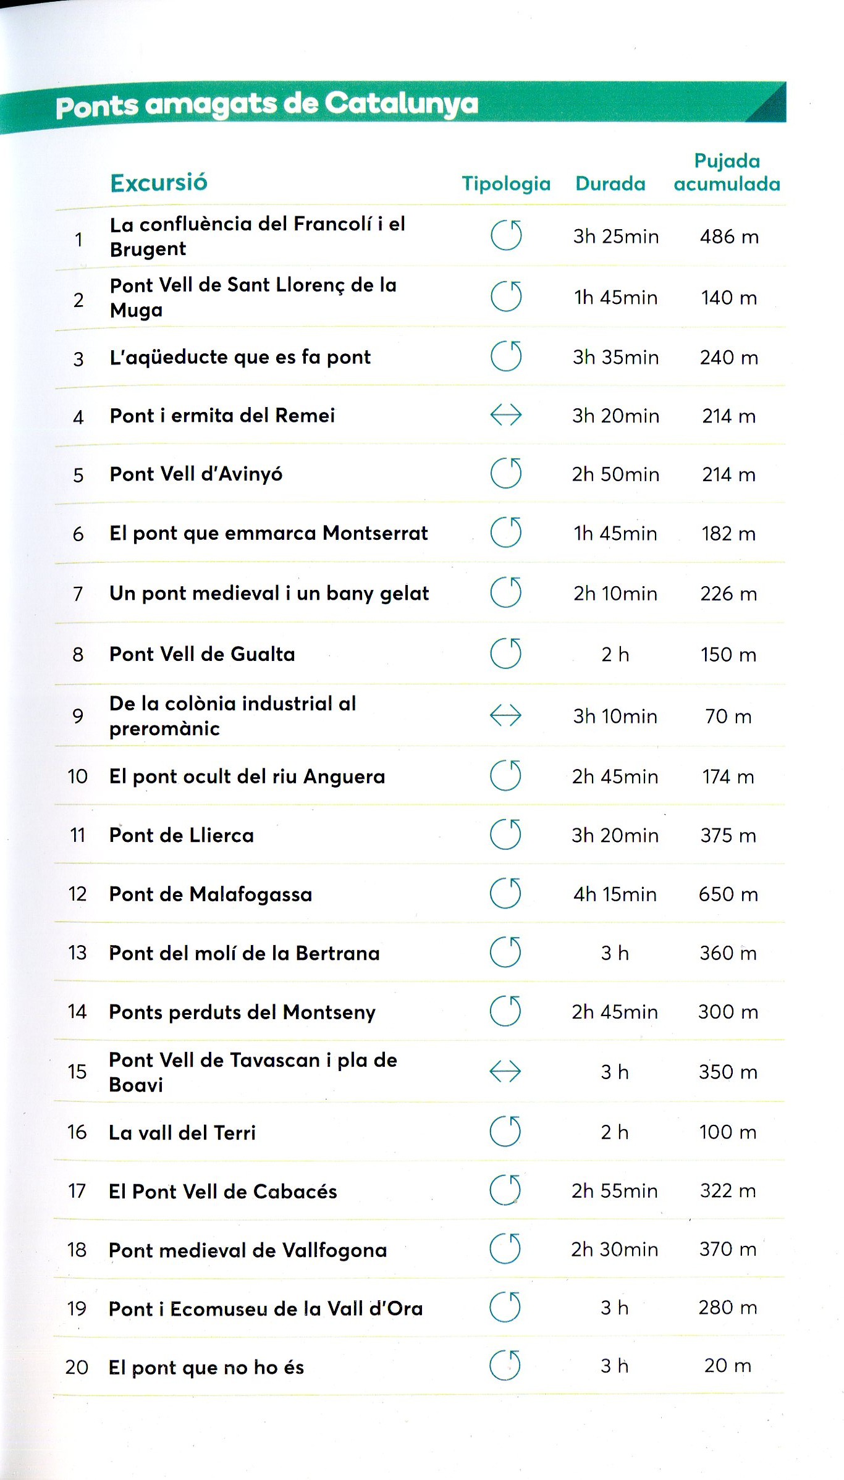Click circular route icon for Pont de Malafogassa
This screenshot has height=1480, width=844.
point(505,894)
